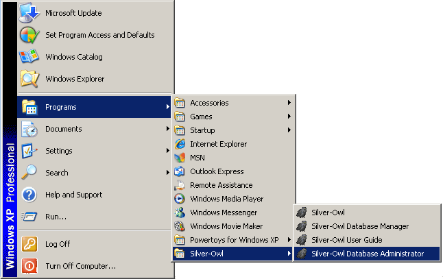
Task: Click the Log Off label
Action: pos(58,244)
